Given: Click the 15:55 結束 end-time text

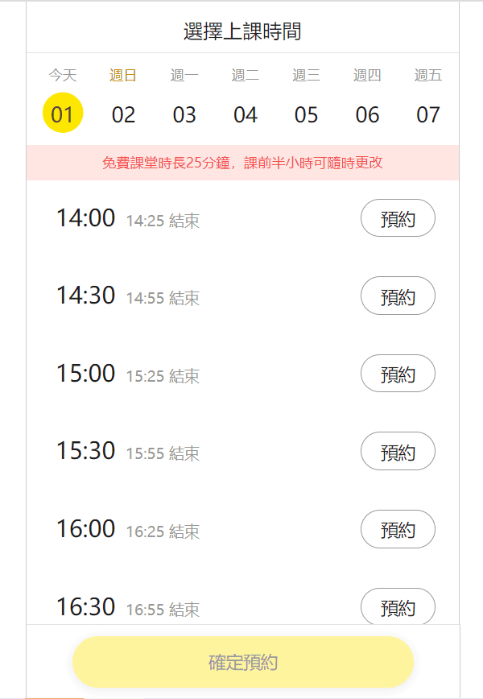Looking at the screenshot, I should (163, 453).
